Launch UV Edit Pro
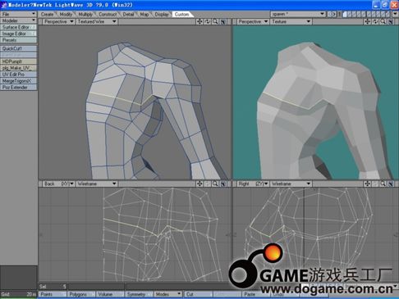 click(18, 75)
